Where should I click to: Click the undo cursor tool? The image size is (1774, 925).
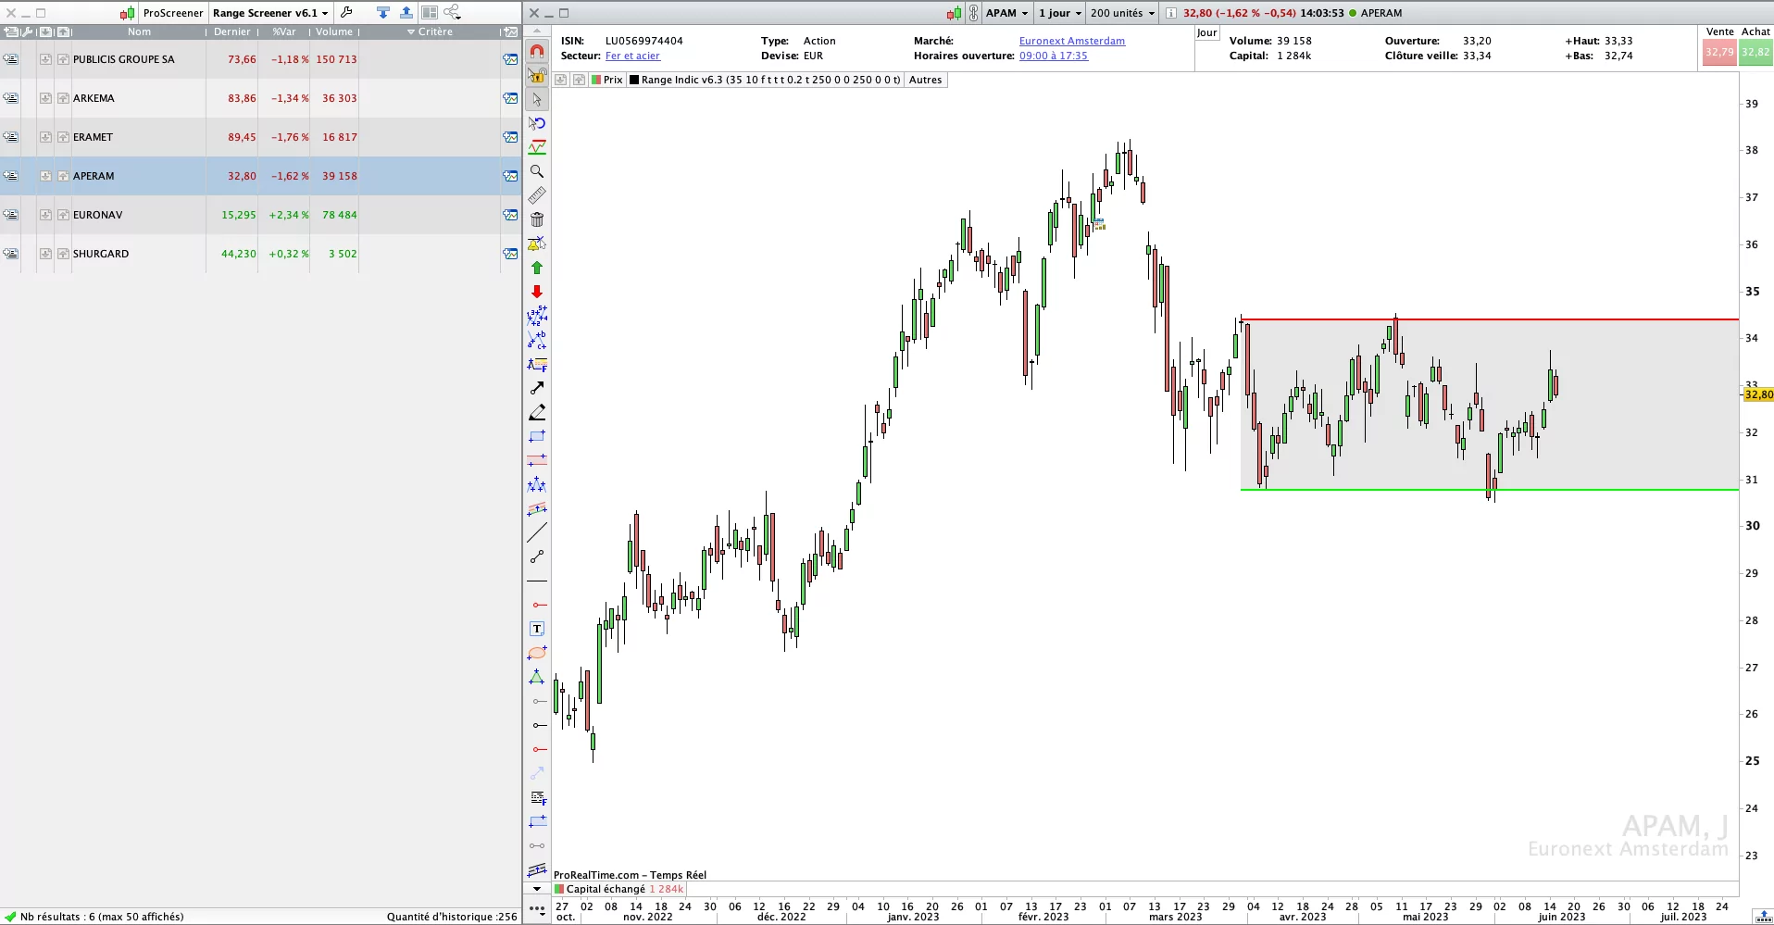537,123
